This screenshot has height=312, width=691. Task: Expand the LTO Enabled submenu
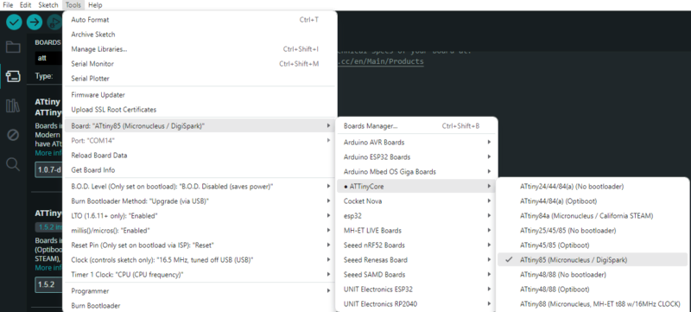coord(200,216)
